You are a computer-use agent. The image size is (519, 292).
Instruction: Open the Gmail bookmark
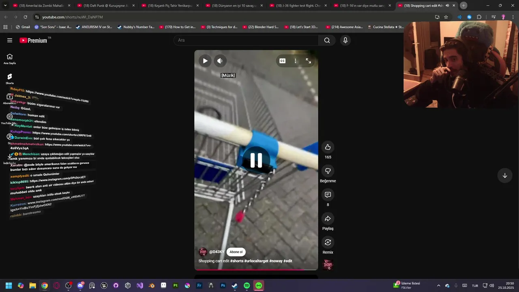[x=23, y=27]
